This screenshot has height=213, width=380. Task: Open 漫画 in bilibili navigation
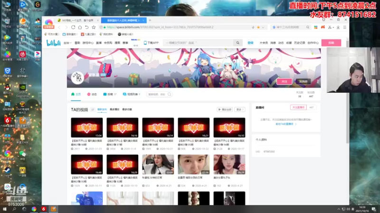117,43
